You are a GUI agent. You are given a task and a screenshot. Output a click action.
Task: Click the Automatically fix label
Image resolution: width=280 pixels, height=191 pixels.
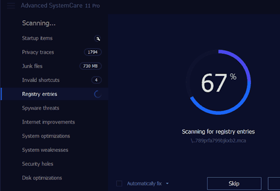pos(144,184)
